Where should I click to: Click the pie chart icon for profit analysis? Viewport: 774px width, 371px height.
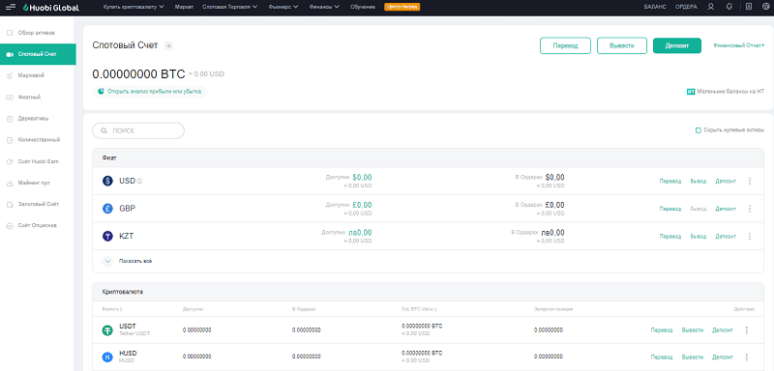click(101, 91)
